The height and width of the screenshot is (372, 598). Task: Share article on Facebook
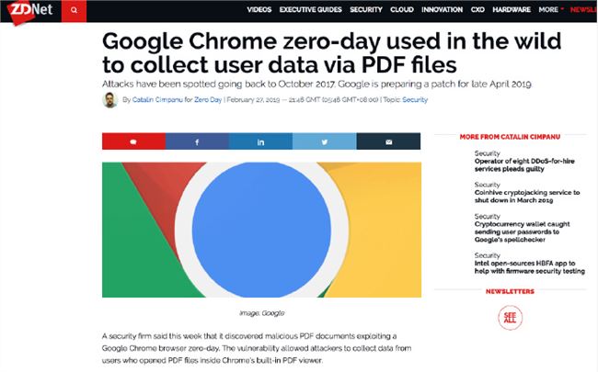[x=197, y=141]
